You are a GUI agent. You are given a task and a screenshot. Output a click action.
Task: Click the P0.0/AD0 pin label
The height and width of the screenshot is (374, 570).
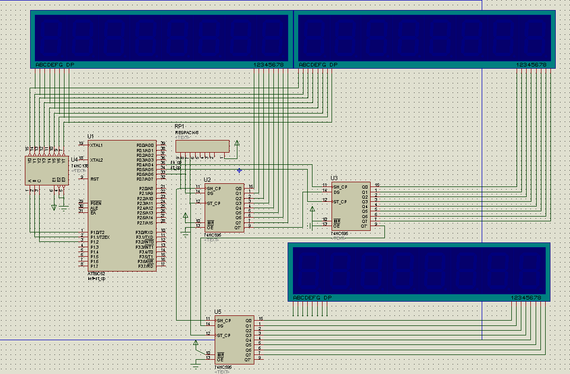point(145,145)
